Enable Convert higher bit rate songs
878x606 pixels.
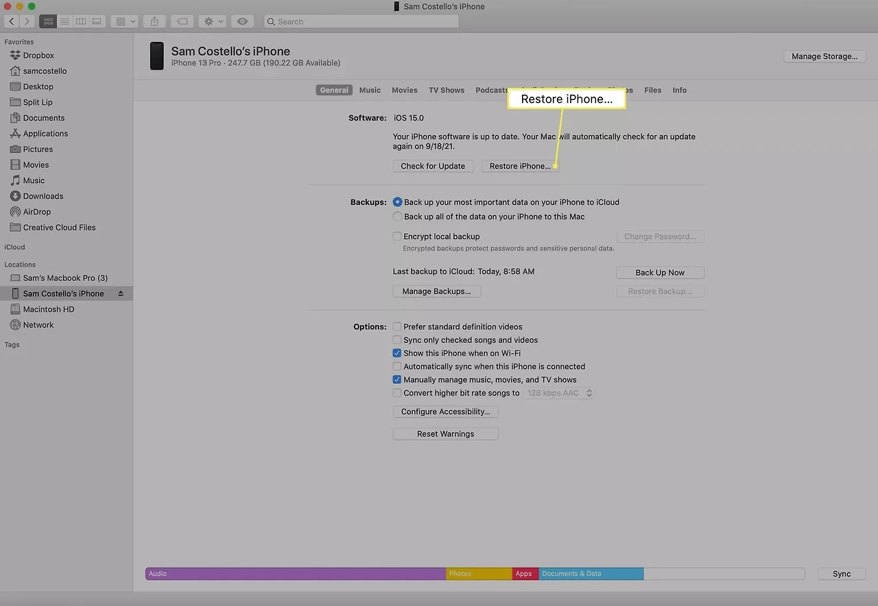(397, 393)
